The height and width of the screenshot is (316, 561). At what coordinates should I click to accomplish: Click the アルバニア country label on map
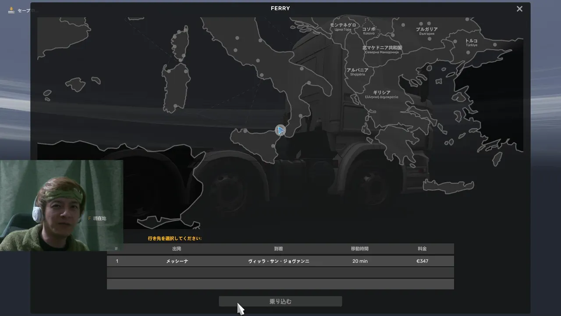[x=358, y=72]
